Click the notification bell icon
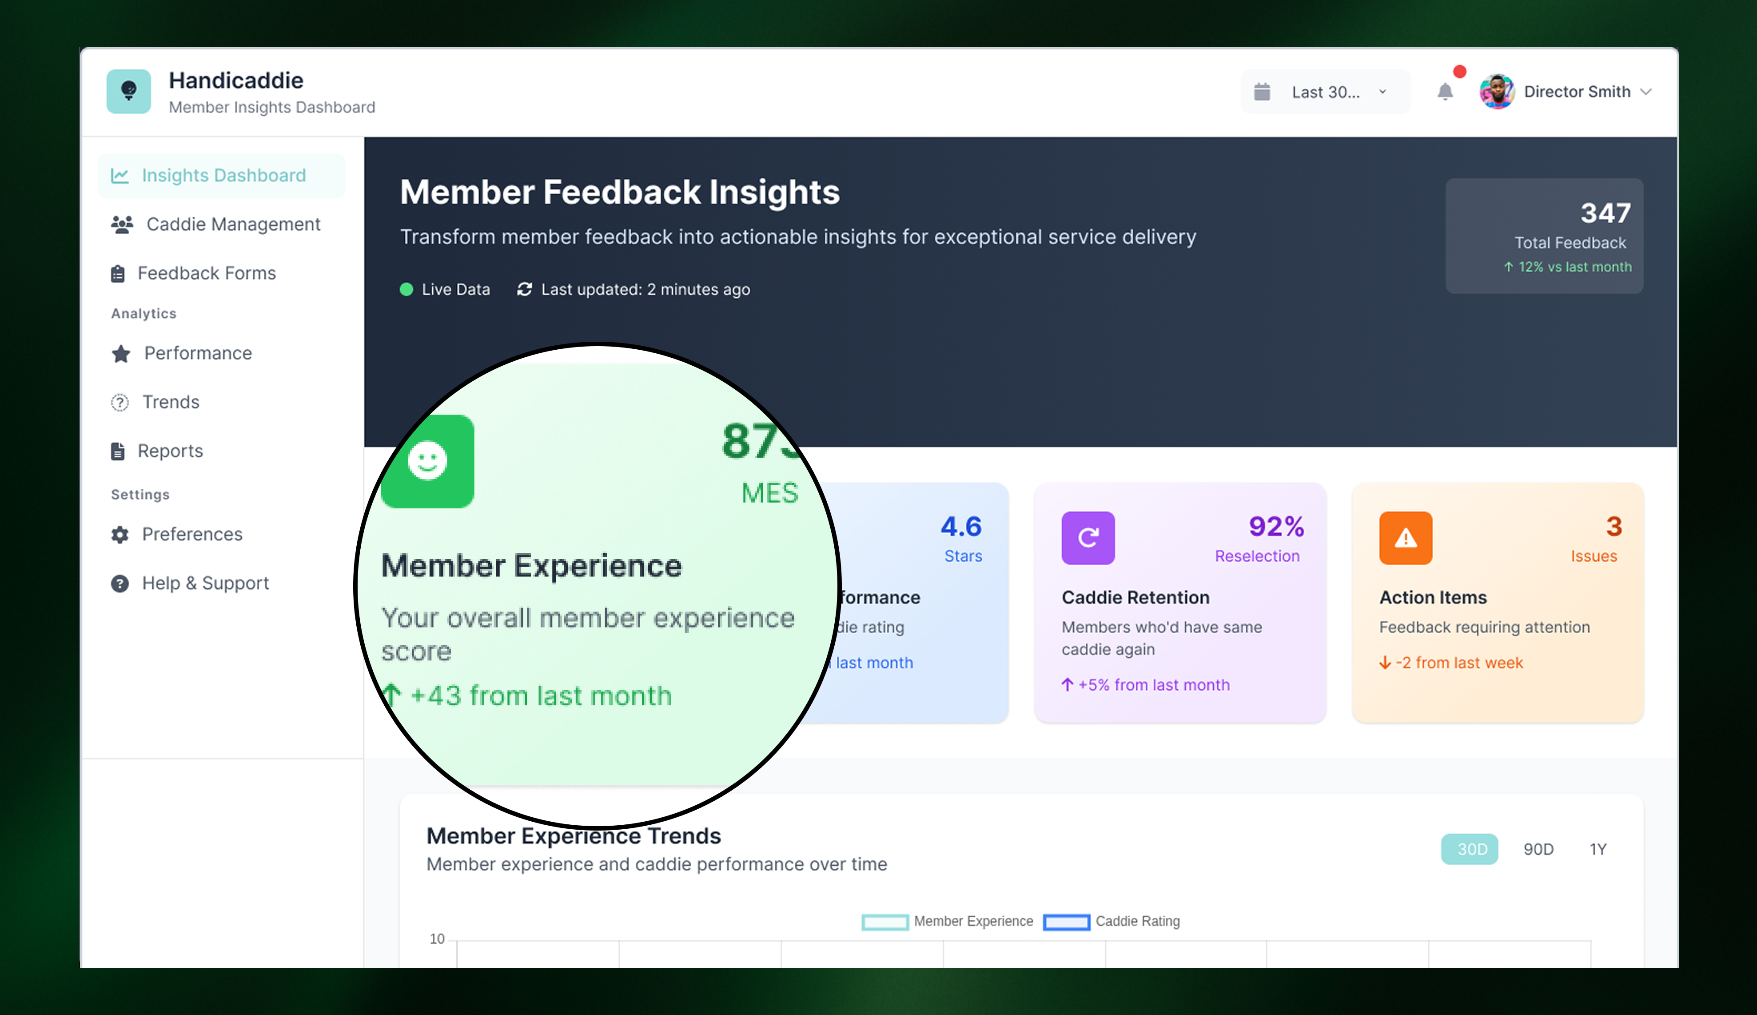The image size is (1757, 1015). tap(1446, 91)
